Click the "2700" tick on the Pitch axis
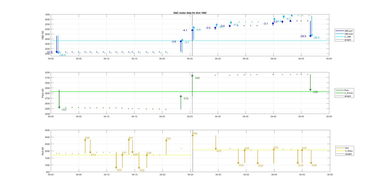The width and height of the screenshot is (391, 193). (x=47, y=98)
